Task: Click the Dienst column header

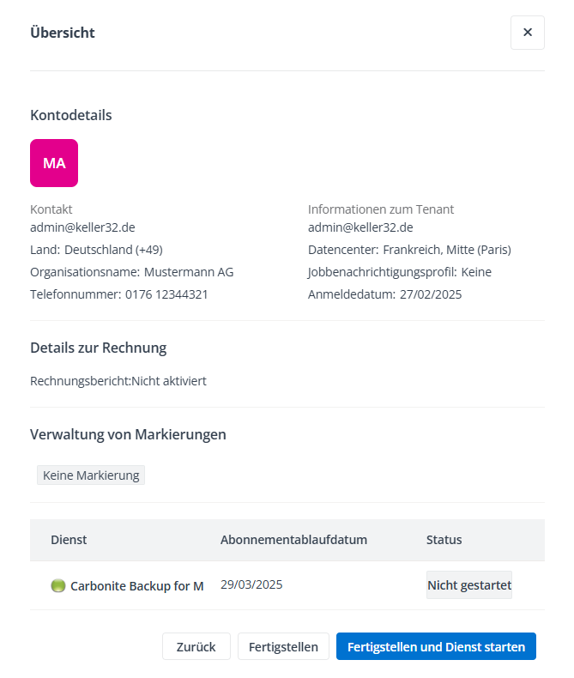Action: tap(69, 540)
